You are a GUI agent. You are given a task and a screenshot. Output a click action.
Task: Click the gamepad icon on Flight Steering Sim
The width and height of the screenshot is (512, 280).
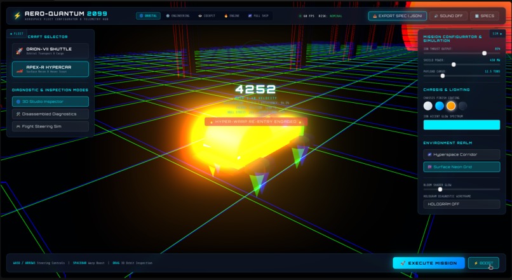click(18, 126)
